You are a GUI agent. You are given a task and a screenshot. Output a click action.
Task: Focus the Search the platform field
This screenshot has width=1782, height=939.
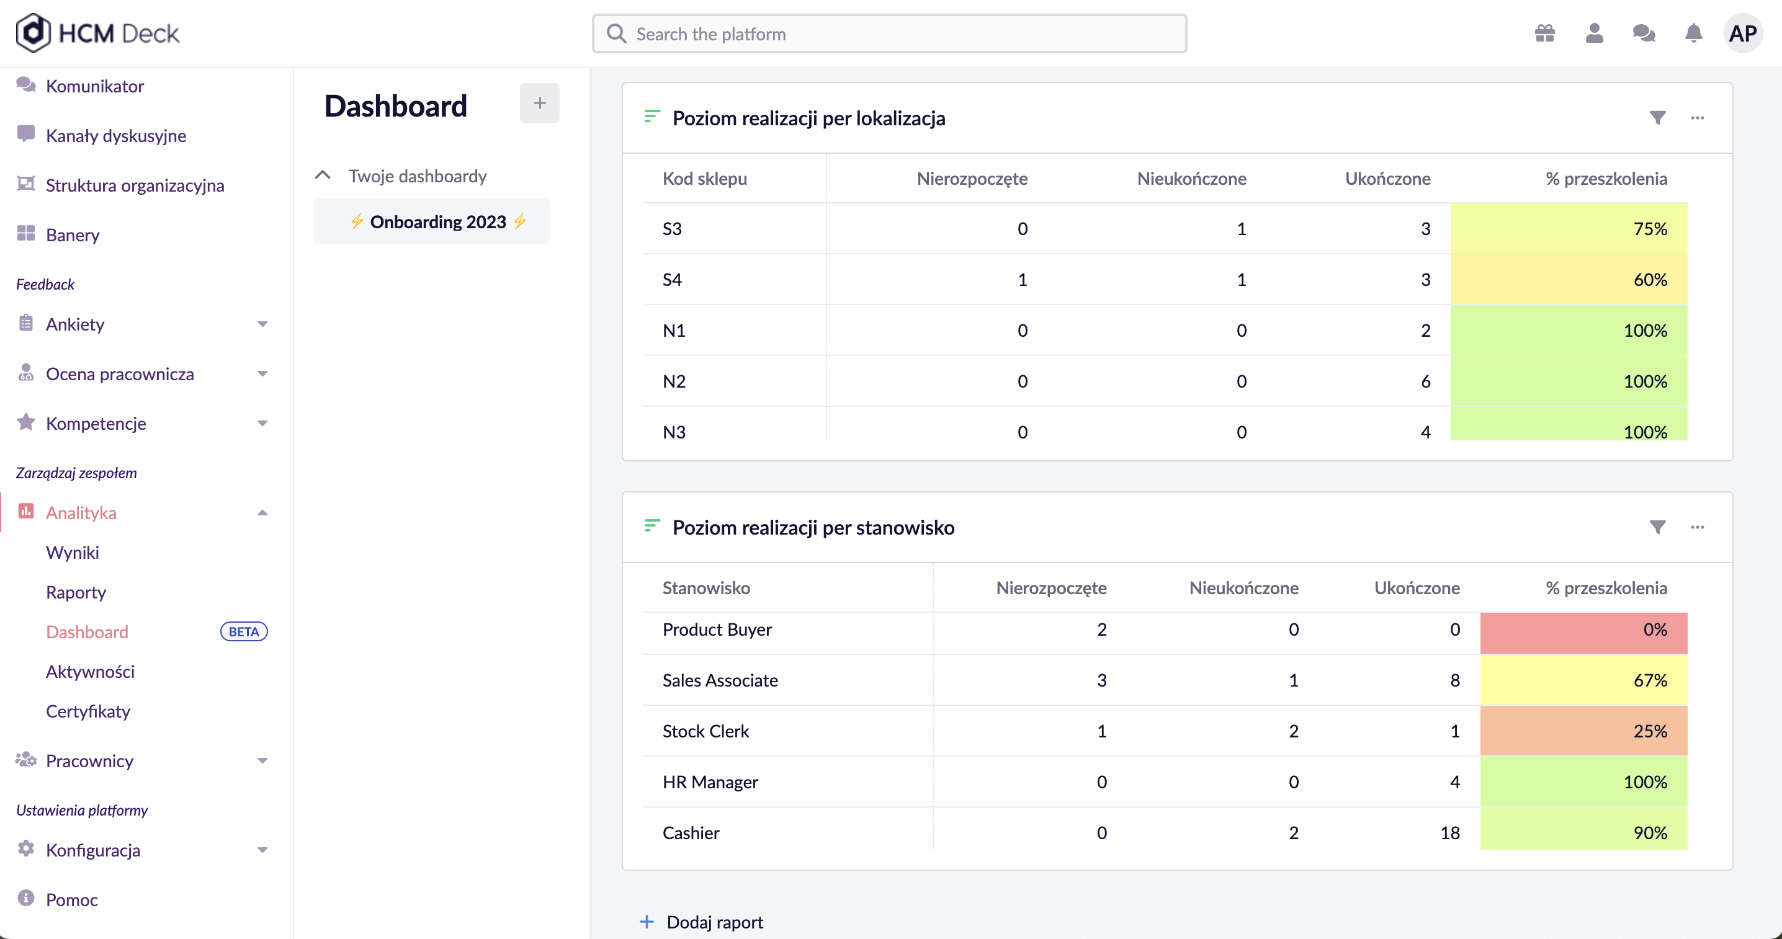(890, 33)
